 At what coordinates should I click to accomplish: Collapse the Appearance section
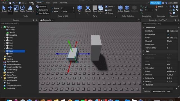coord(144,27)
